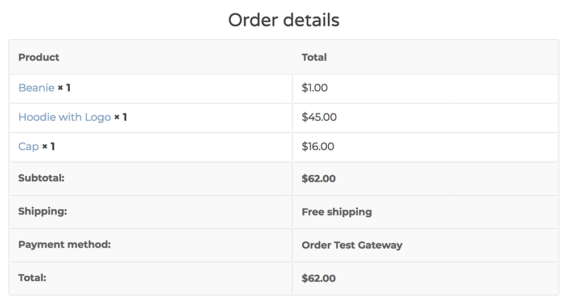This screenshot has width=567, height=304.
Task: Click the Subtotal label
Action: point(41,178)
